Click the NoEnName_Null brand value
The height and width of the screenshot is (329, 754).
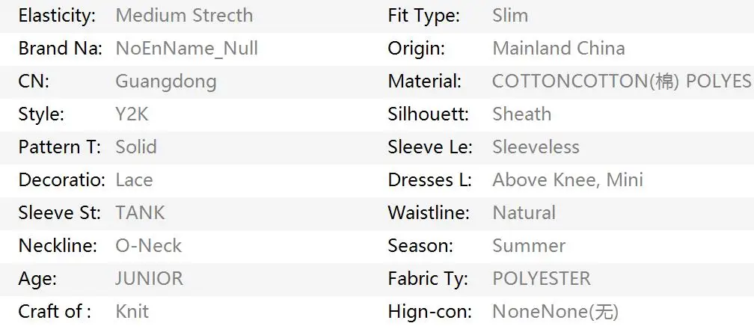click(x=186, y=49)
